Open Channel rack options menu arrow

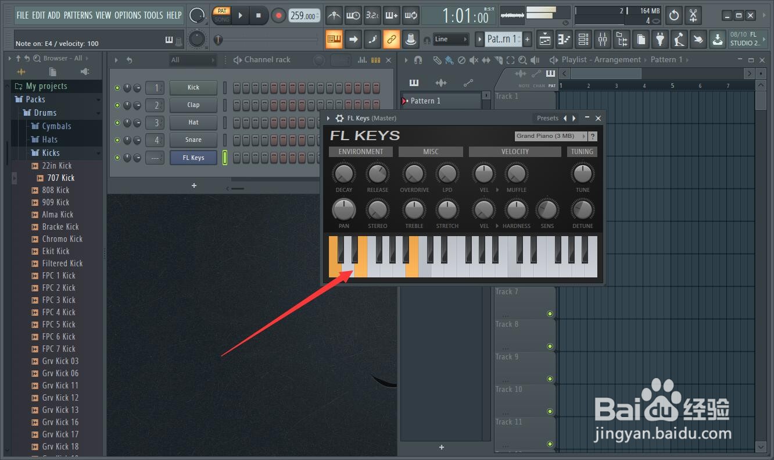tap(116, 60)
